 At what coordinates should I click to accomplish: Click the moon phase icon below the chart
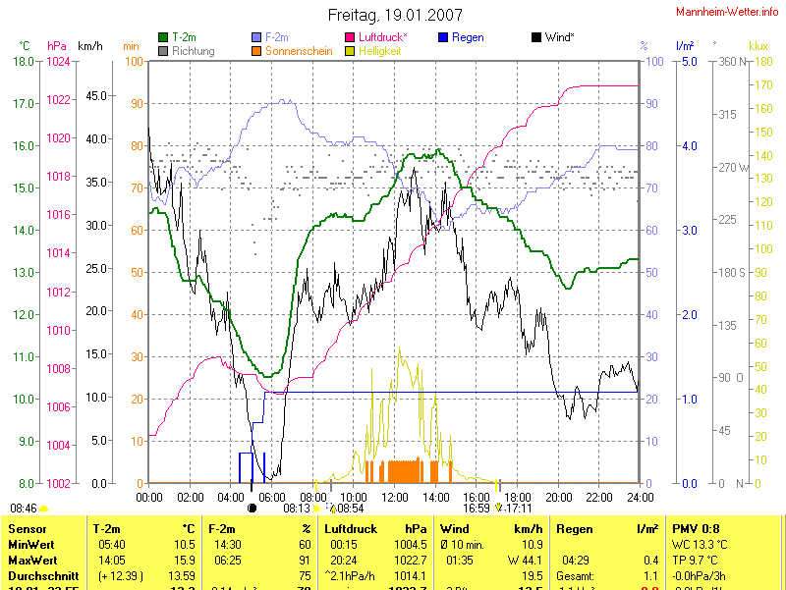click(252, 509)
